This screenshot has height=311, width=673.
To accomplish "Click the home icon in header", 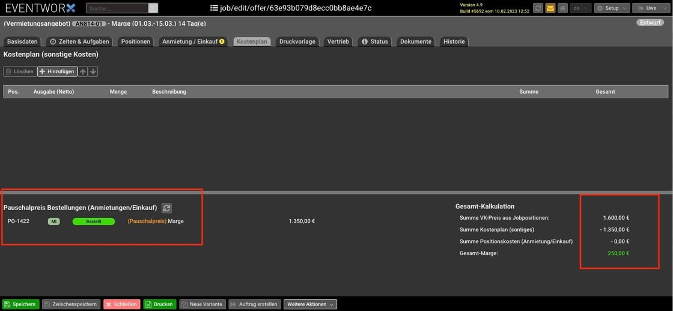I will (x=562, y=8).
